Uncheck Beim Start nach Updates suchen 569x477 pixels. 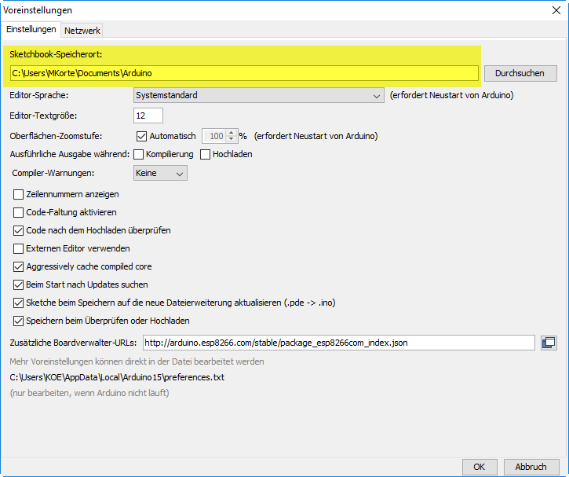pos(19,284)
